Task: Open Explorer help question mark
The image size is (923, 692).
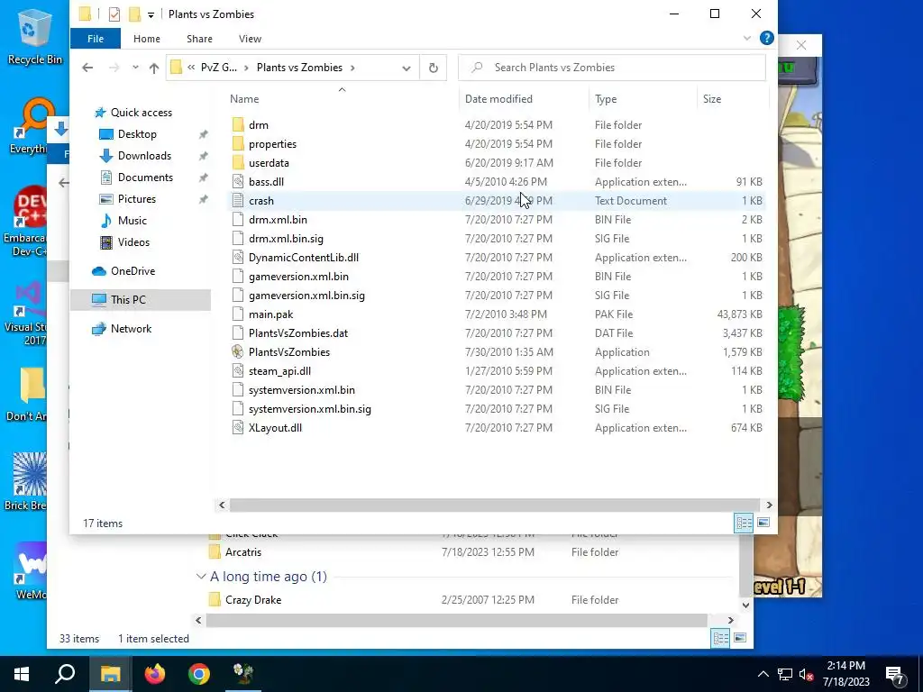Action: [766, 38]
